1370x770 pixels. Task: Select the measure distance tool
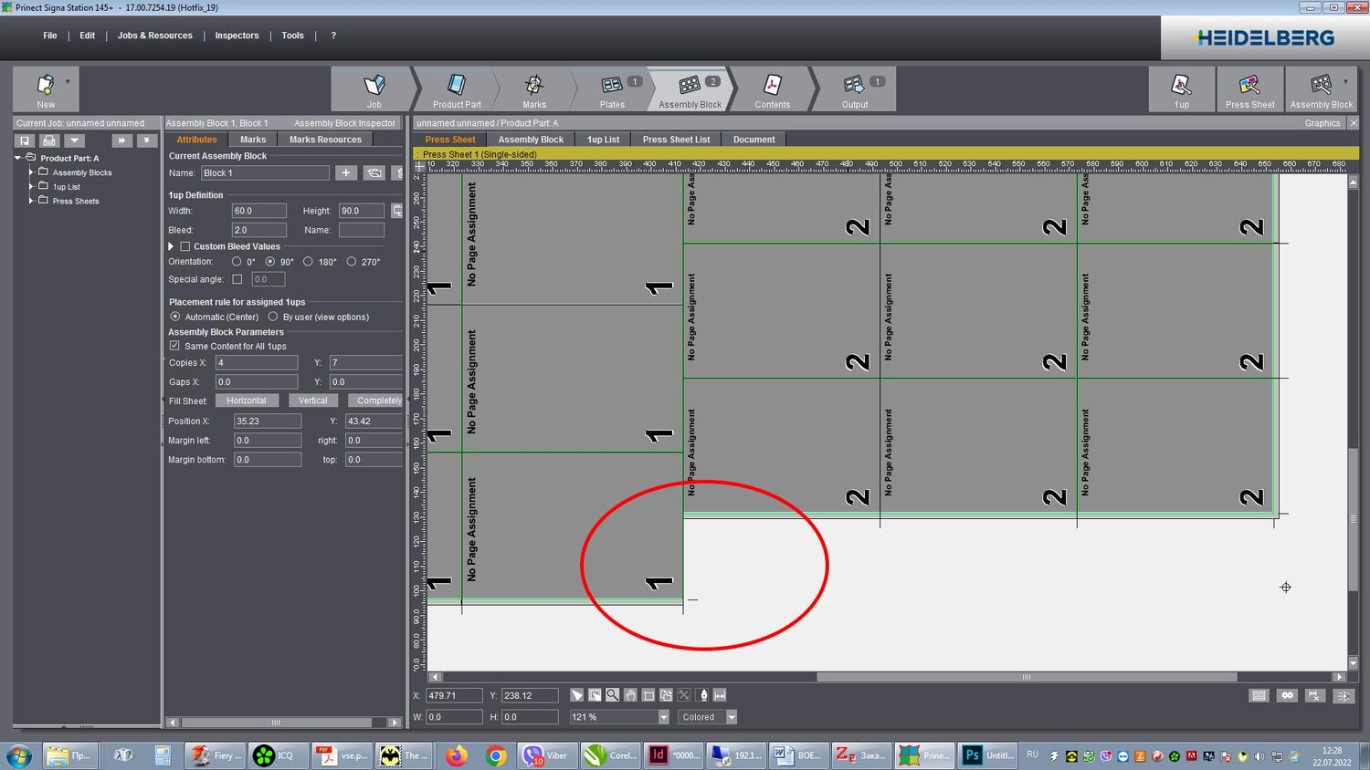point(720,695)
